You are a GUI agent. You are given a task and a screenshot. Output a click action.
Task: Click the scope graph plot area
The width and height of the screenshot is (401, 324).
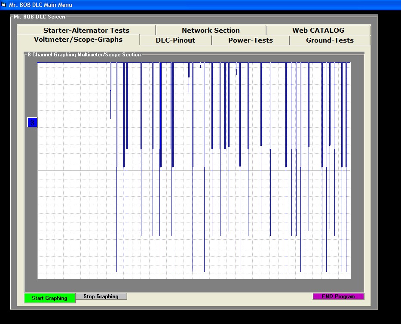pos(194,170)
